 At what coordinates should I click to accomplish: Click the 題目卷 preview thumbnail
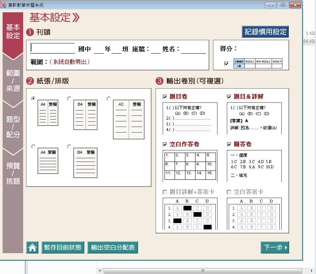pyautogui.click(x=190, y=118)
